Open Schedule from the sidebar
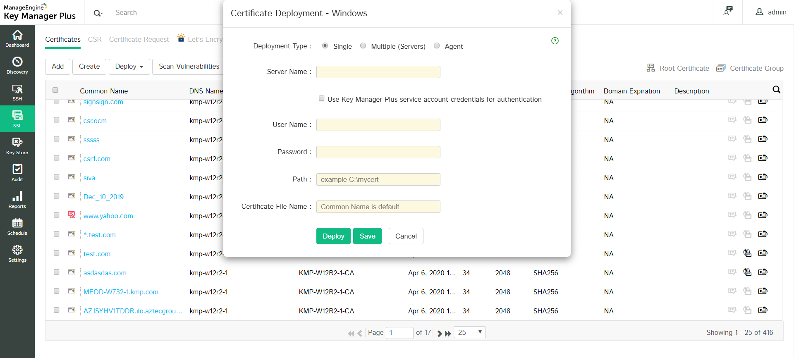Screen dimensions: 794x358 click(17, 227)
